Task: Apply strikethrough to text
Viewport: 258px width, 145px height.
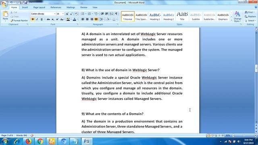Action: click(x=48, y=19)
